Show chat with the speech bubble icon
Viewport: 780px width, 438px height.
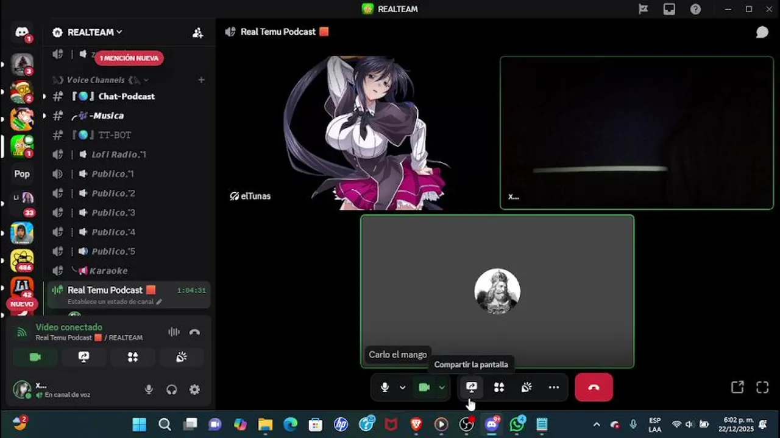tap(762, 32)
